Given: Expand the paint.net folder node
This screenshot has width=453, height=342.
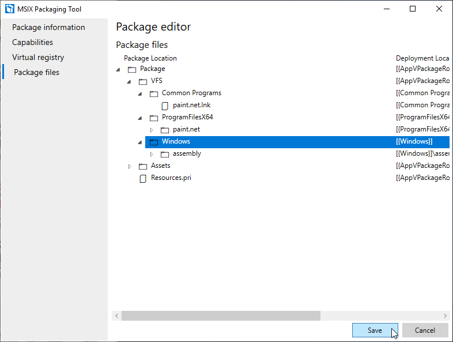Looking at the screenshot, I should tap(152, 130).
